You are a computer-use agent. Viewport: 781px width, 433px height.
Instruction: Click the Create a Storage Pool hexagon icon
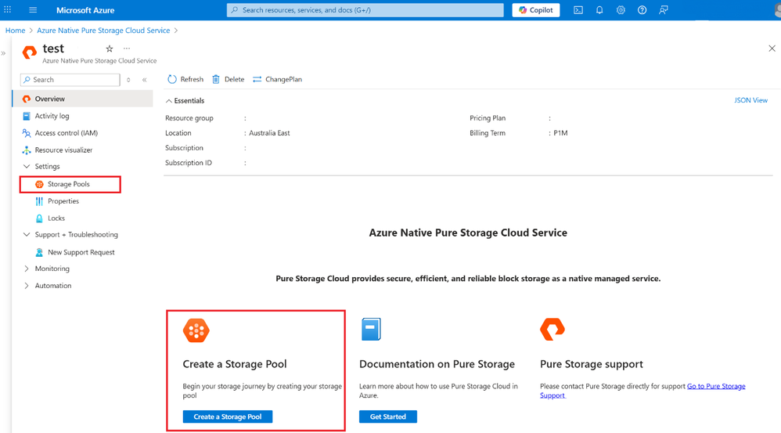[196, 330]
